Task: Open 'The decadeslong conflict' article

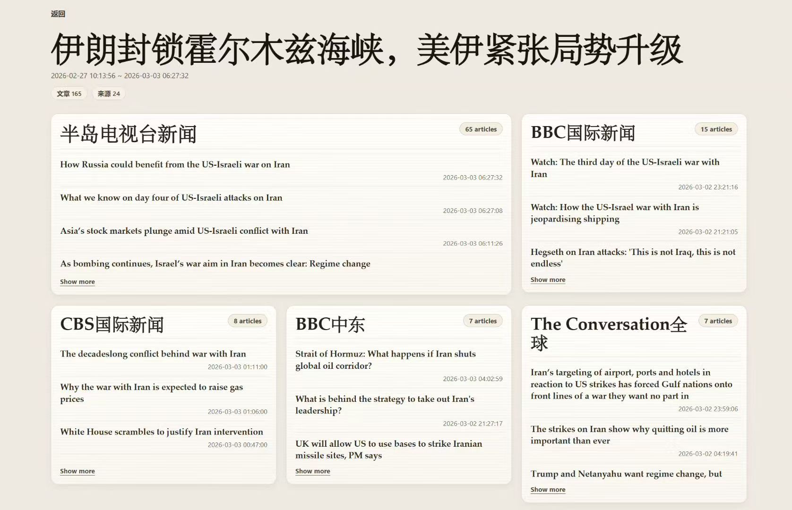Action: pos(153,354)
